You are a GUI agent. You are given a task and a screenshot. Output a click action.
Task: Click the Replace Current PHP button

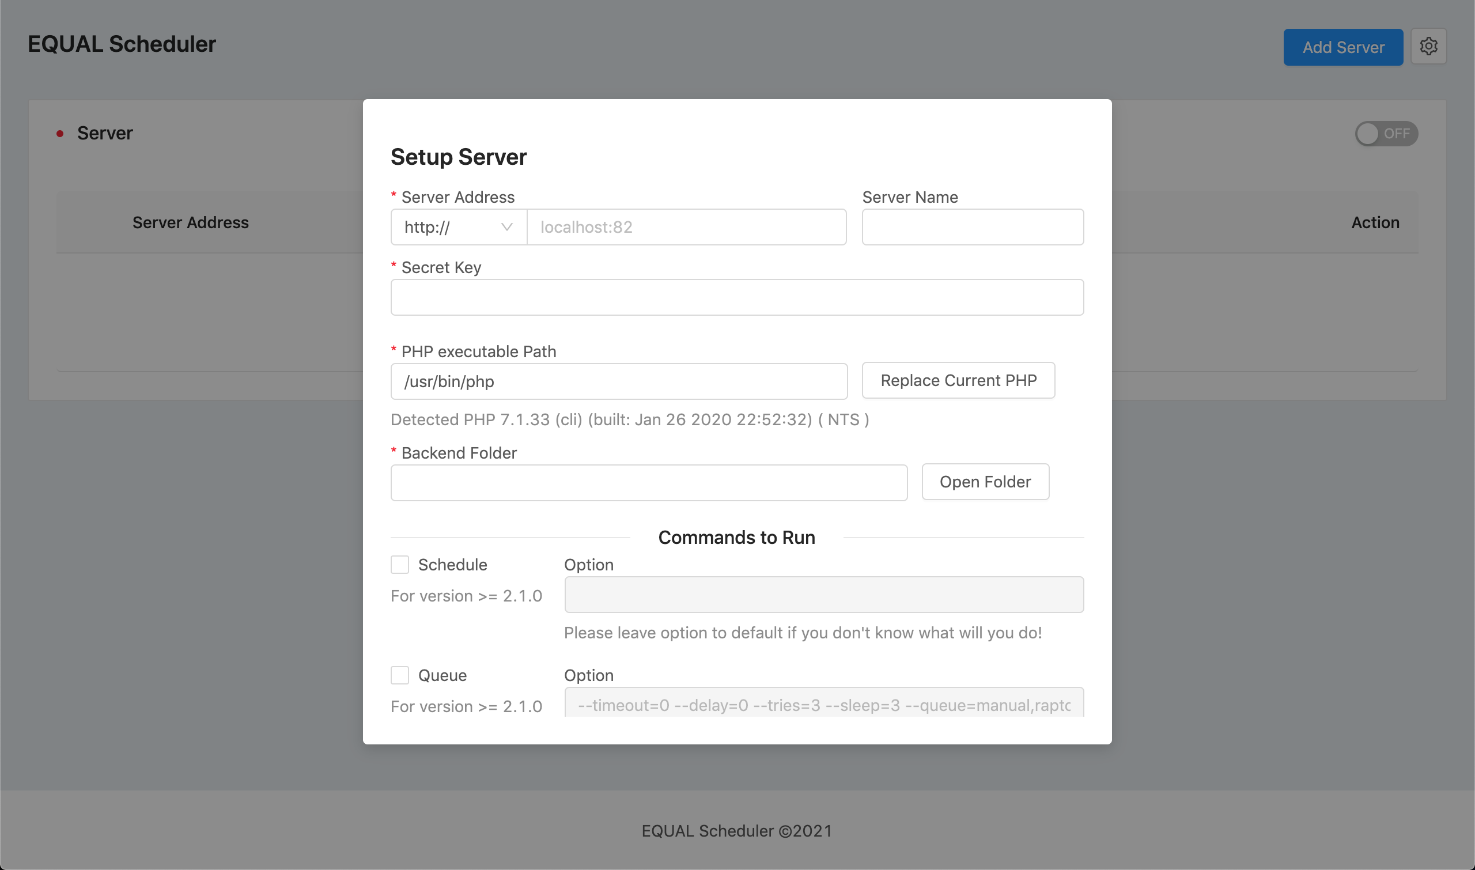pos(958,380)
